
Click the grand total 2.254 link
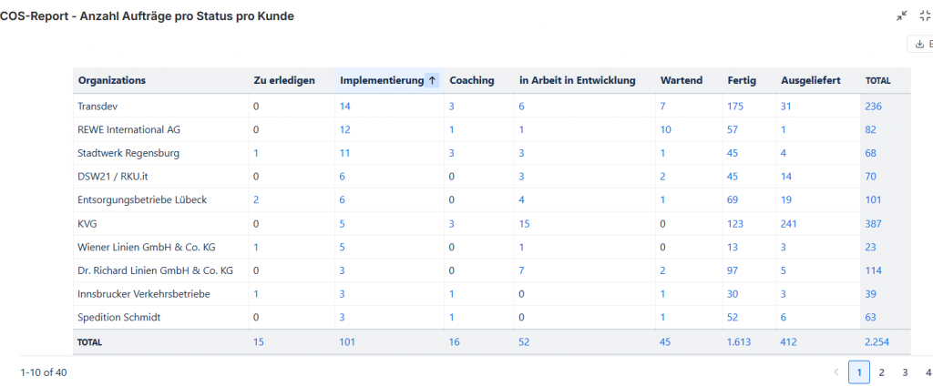point(878,342)
